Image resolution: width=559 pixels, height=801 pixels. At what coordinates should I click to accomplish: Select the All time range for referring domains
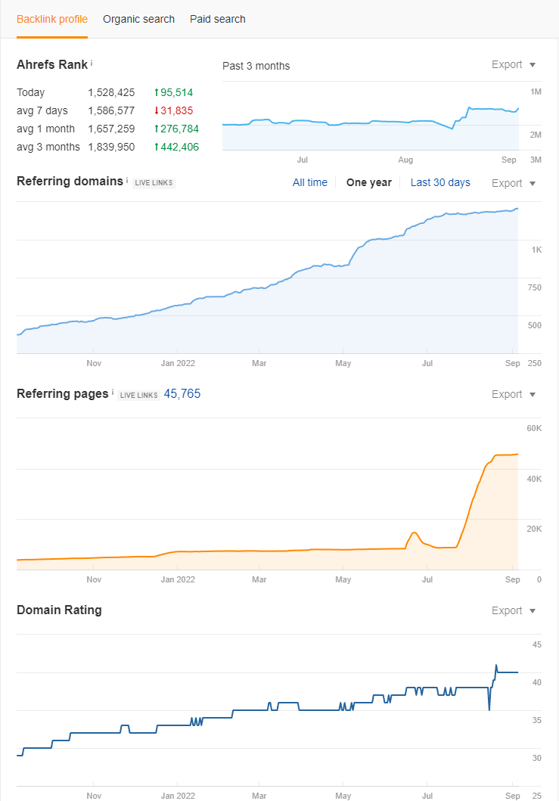click(309, 182)
